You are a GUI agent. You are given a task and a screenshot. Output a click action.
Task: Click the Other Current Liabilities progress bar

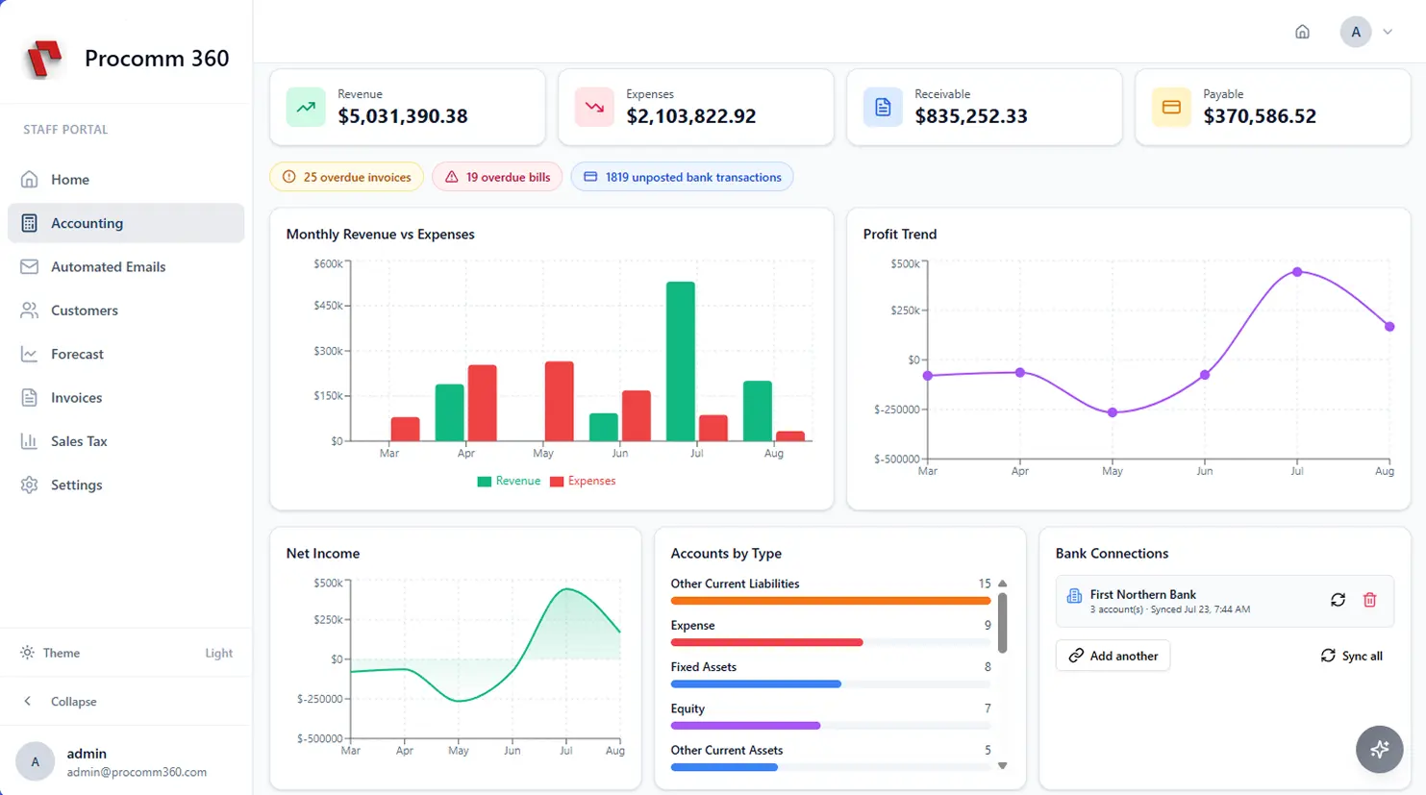(830, 601)
